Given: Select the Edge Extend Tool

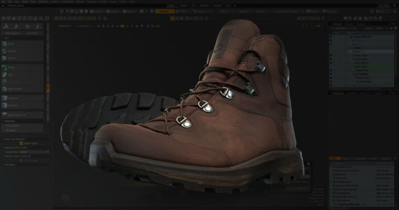Looking at the screenshot, I should (23, 115).
